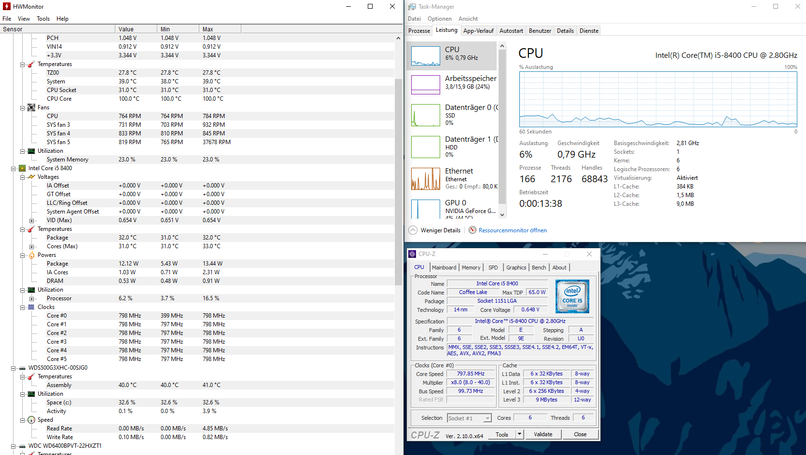Viewport: 806px width, 455px height.
Task: Click Utilization icon above System Memory row
Action: tap(31, 151)
